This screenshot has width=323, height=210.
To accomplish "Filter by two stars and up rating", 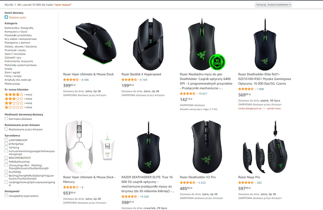I will coord(18,103).
